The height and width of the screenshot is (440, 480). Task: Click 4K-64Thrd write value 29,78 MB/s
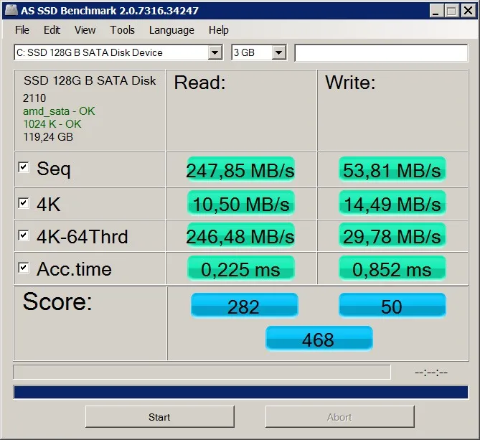(x=392, y=236)
